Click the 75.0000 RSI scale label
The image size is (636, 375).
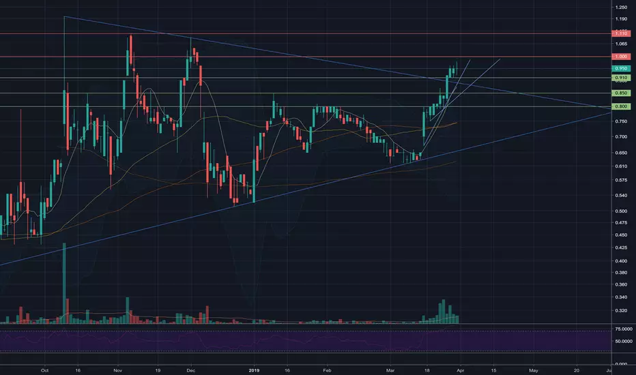(x=624, y=329)
